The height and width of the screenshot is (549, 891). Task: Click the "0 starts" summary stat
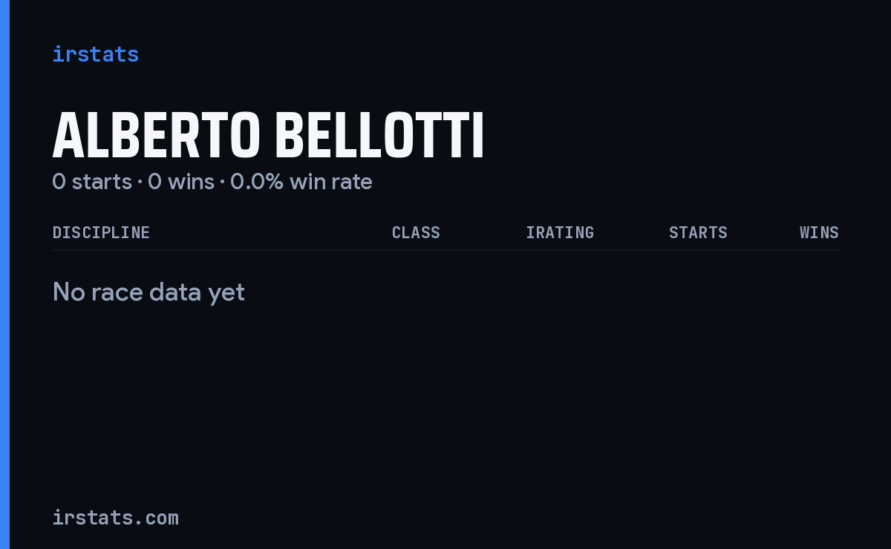click(x=92, y=182)
